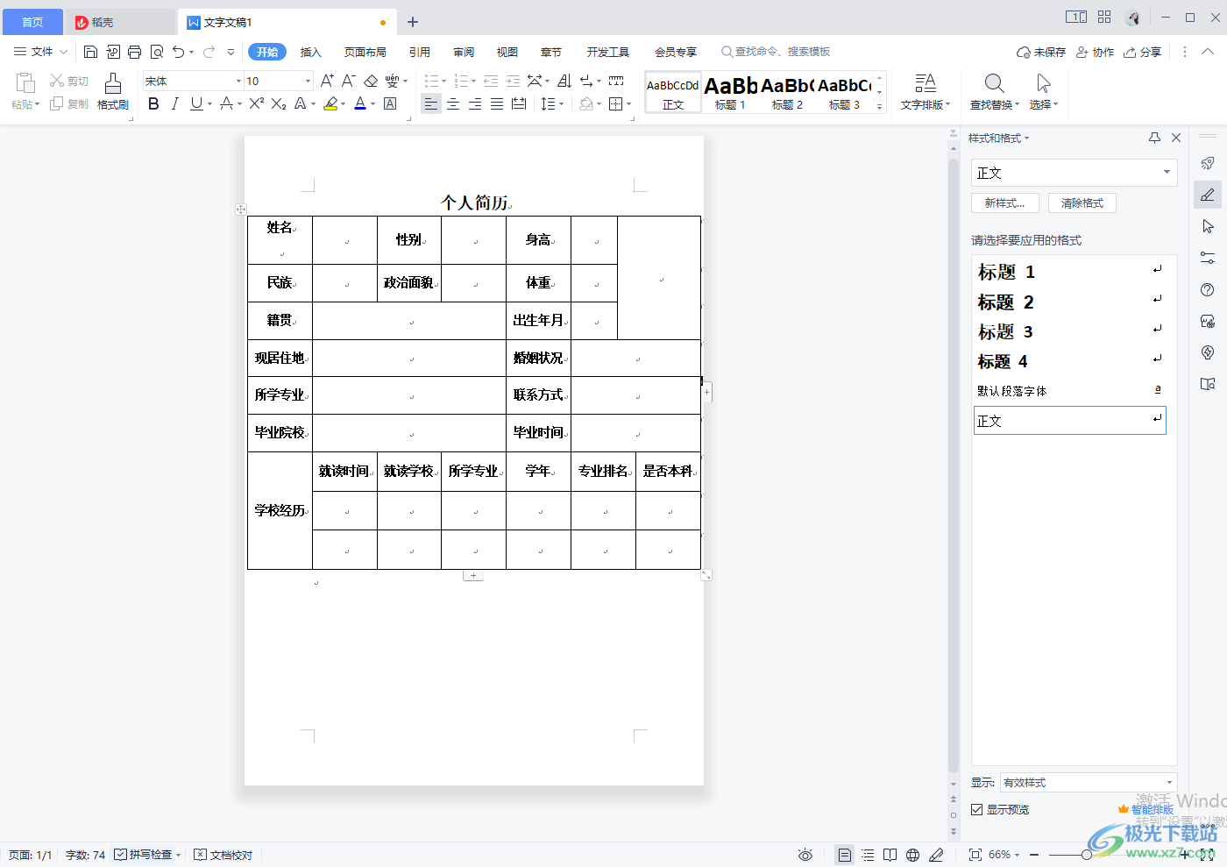1227x867 pixels.
Task: Click the zoom slider handle in status bar
Action: point(1087,855)
